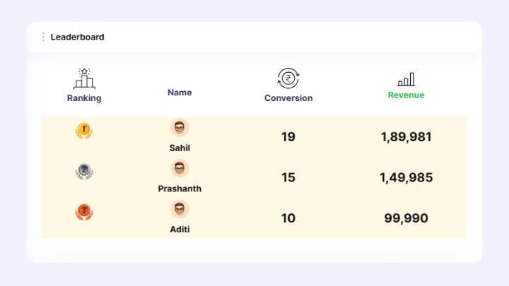Viewport: 509px width, 286px height.
Task: Open Sahil's name entry
Action: coord(180,148)
